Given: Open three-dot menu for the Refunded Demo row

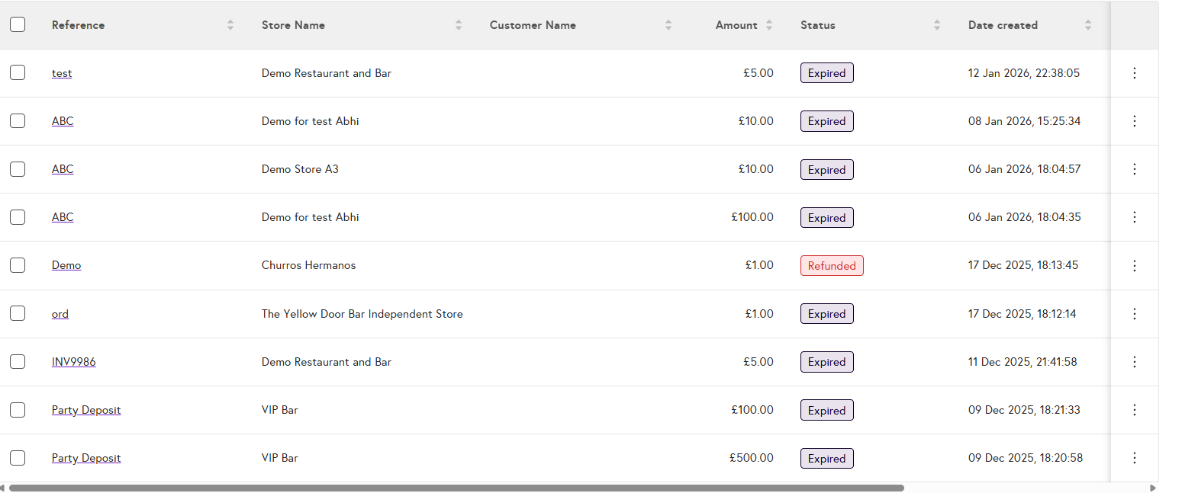Looking at the screenshot, I should pos(1134,266).
